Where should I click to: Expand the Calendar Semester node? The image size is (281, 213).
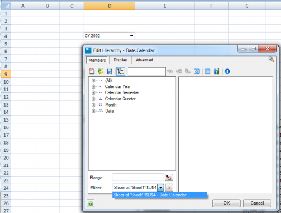[93, 92]
